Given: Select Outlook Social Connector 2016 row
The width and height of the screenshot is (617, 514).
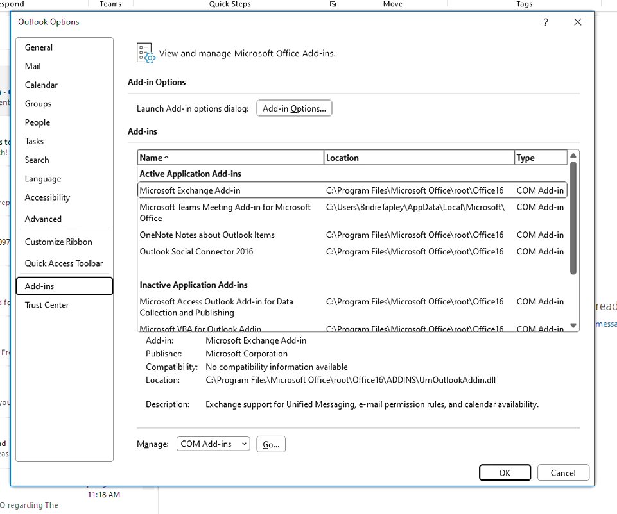Looking at the screenshot, I should click(x=352, y=252).
